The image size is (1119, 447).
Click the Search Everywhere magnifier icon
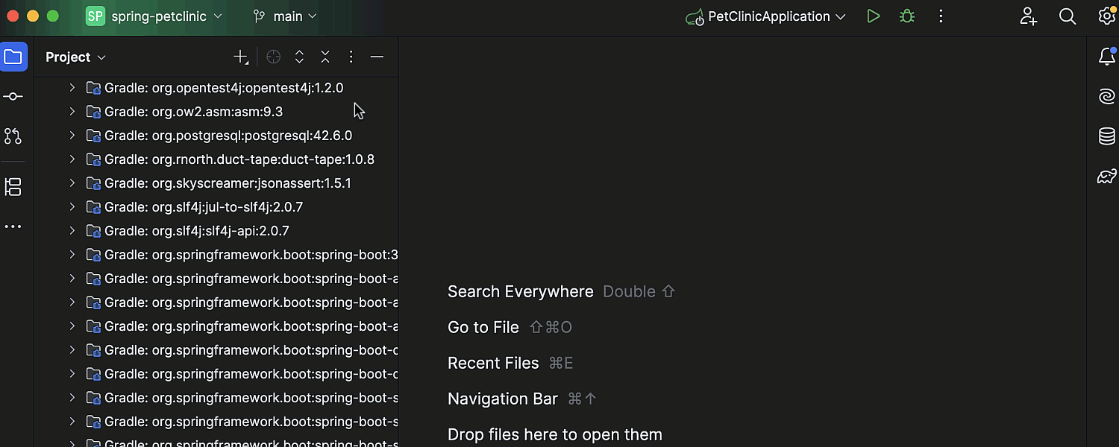pos(1068,16)
